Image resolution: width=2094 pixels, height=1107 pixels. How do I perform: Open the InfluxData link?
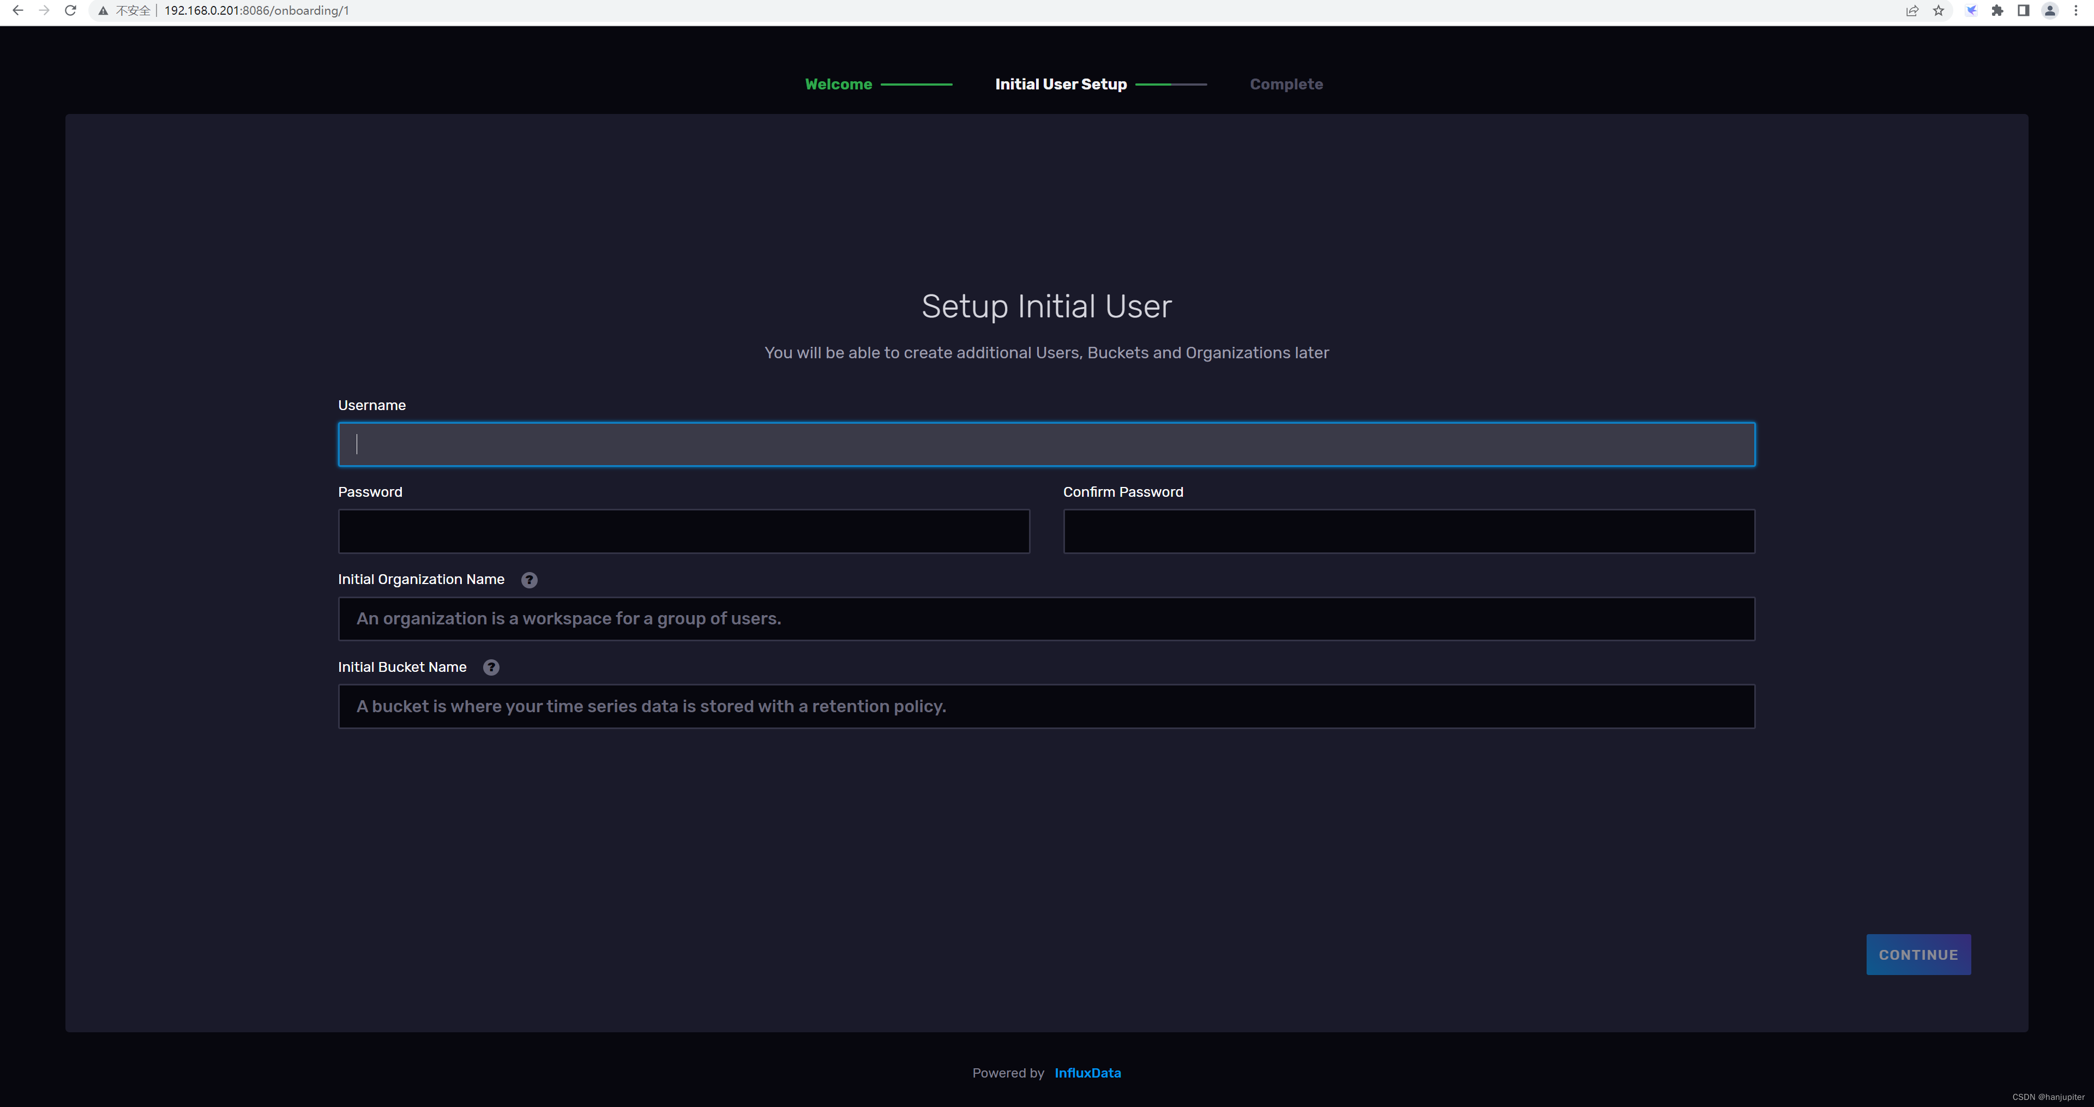tap(1088, 1073)
